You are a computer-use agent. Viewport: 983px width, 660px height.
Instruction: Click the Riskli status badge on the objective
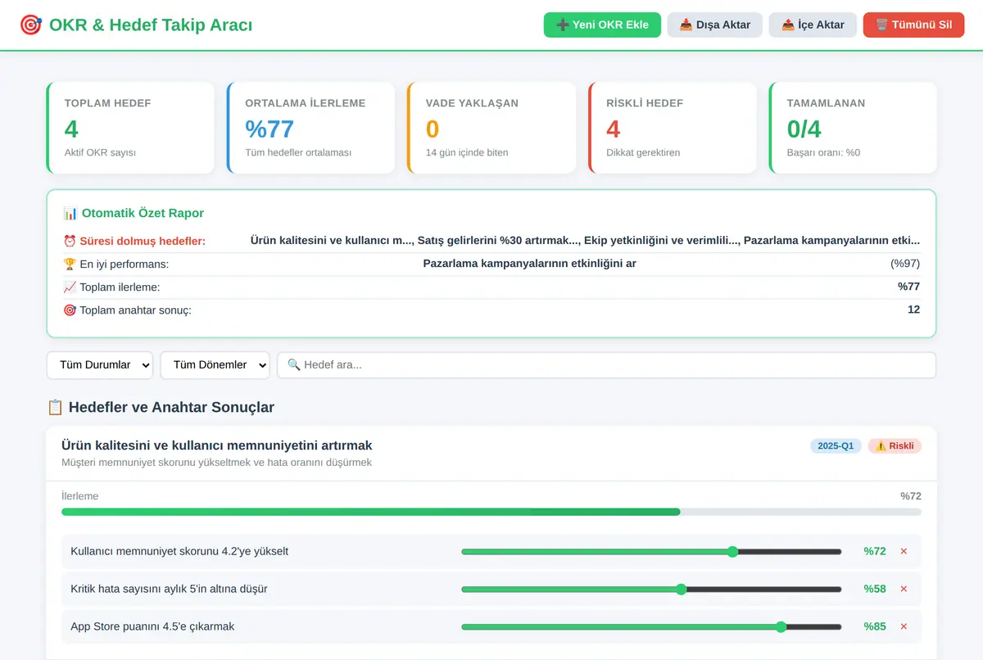(895, 446)
